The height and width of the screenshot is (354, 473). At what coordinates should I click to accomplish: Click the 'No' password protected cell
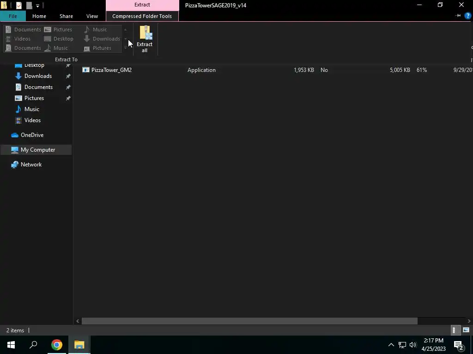coord(324,70)
